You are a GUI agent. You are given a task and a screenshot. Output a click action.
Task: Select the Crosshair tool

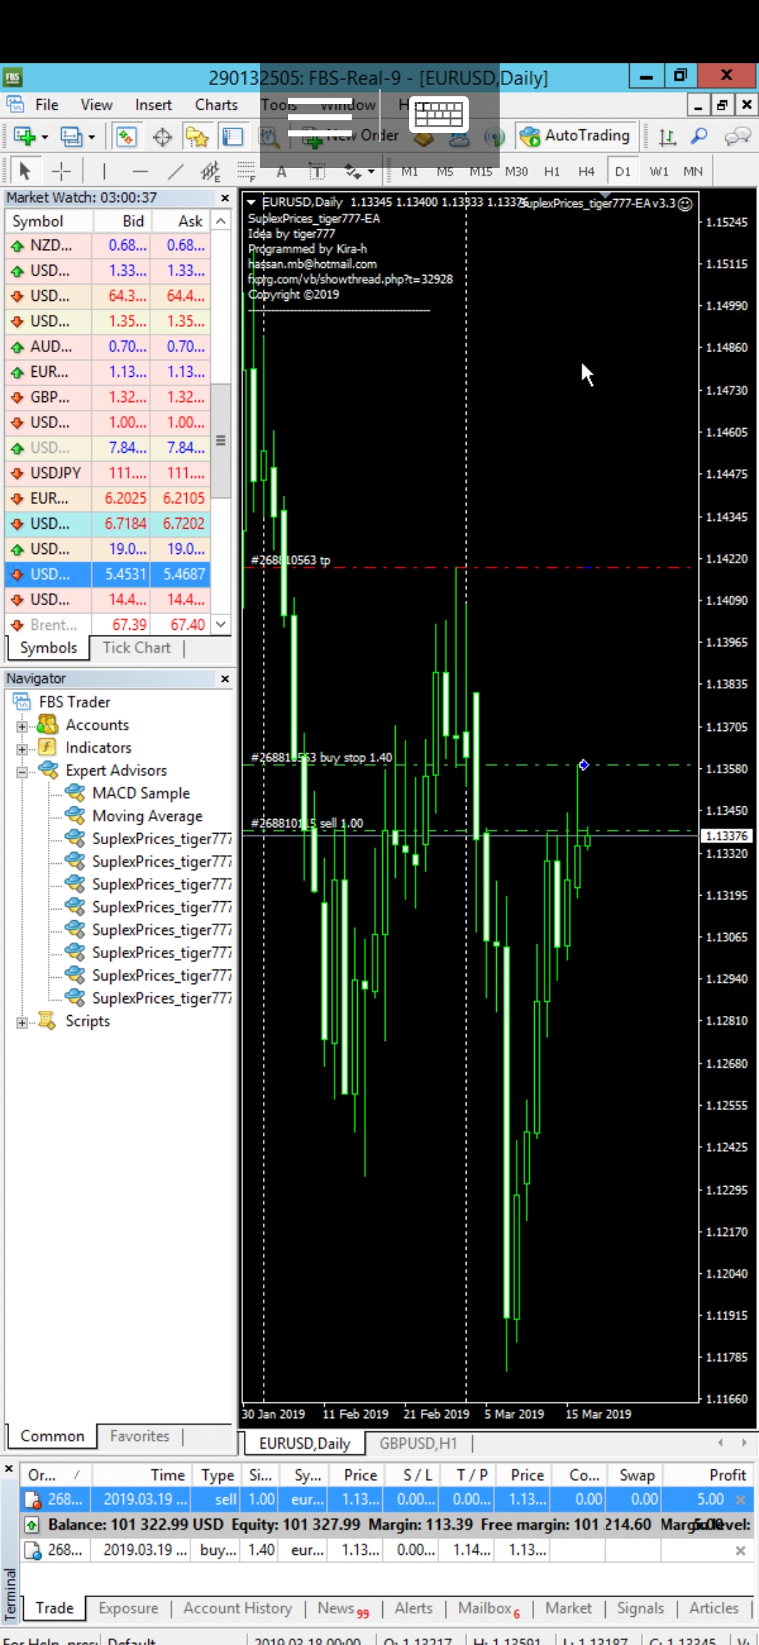(x=61, y=171)
